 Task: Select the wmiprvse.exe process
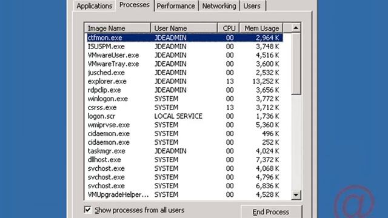pyautogui.click(x=184, y=125)
